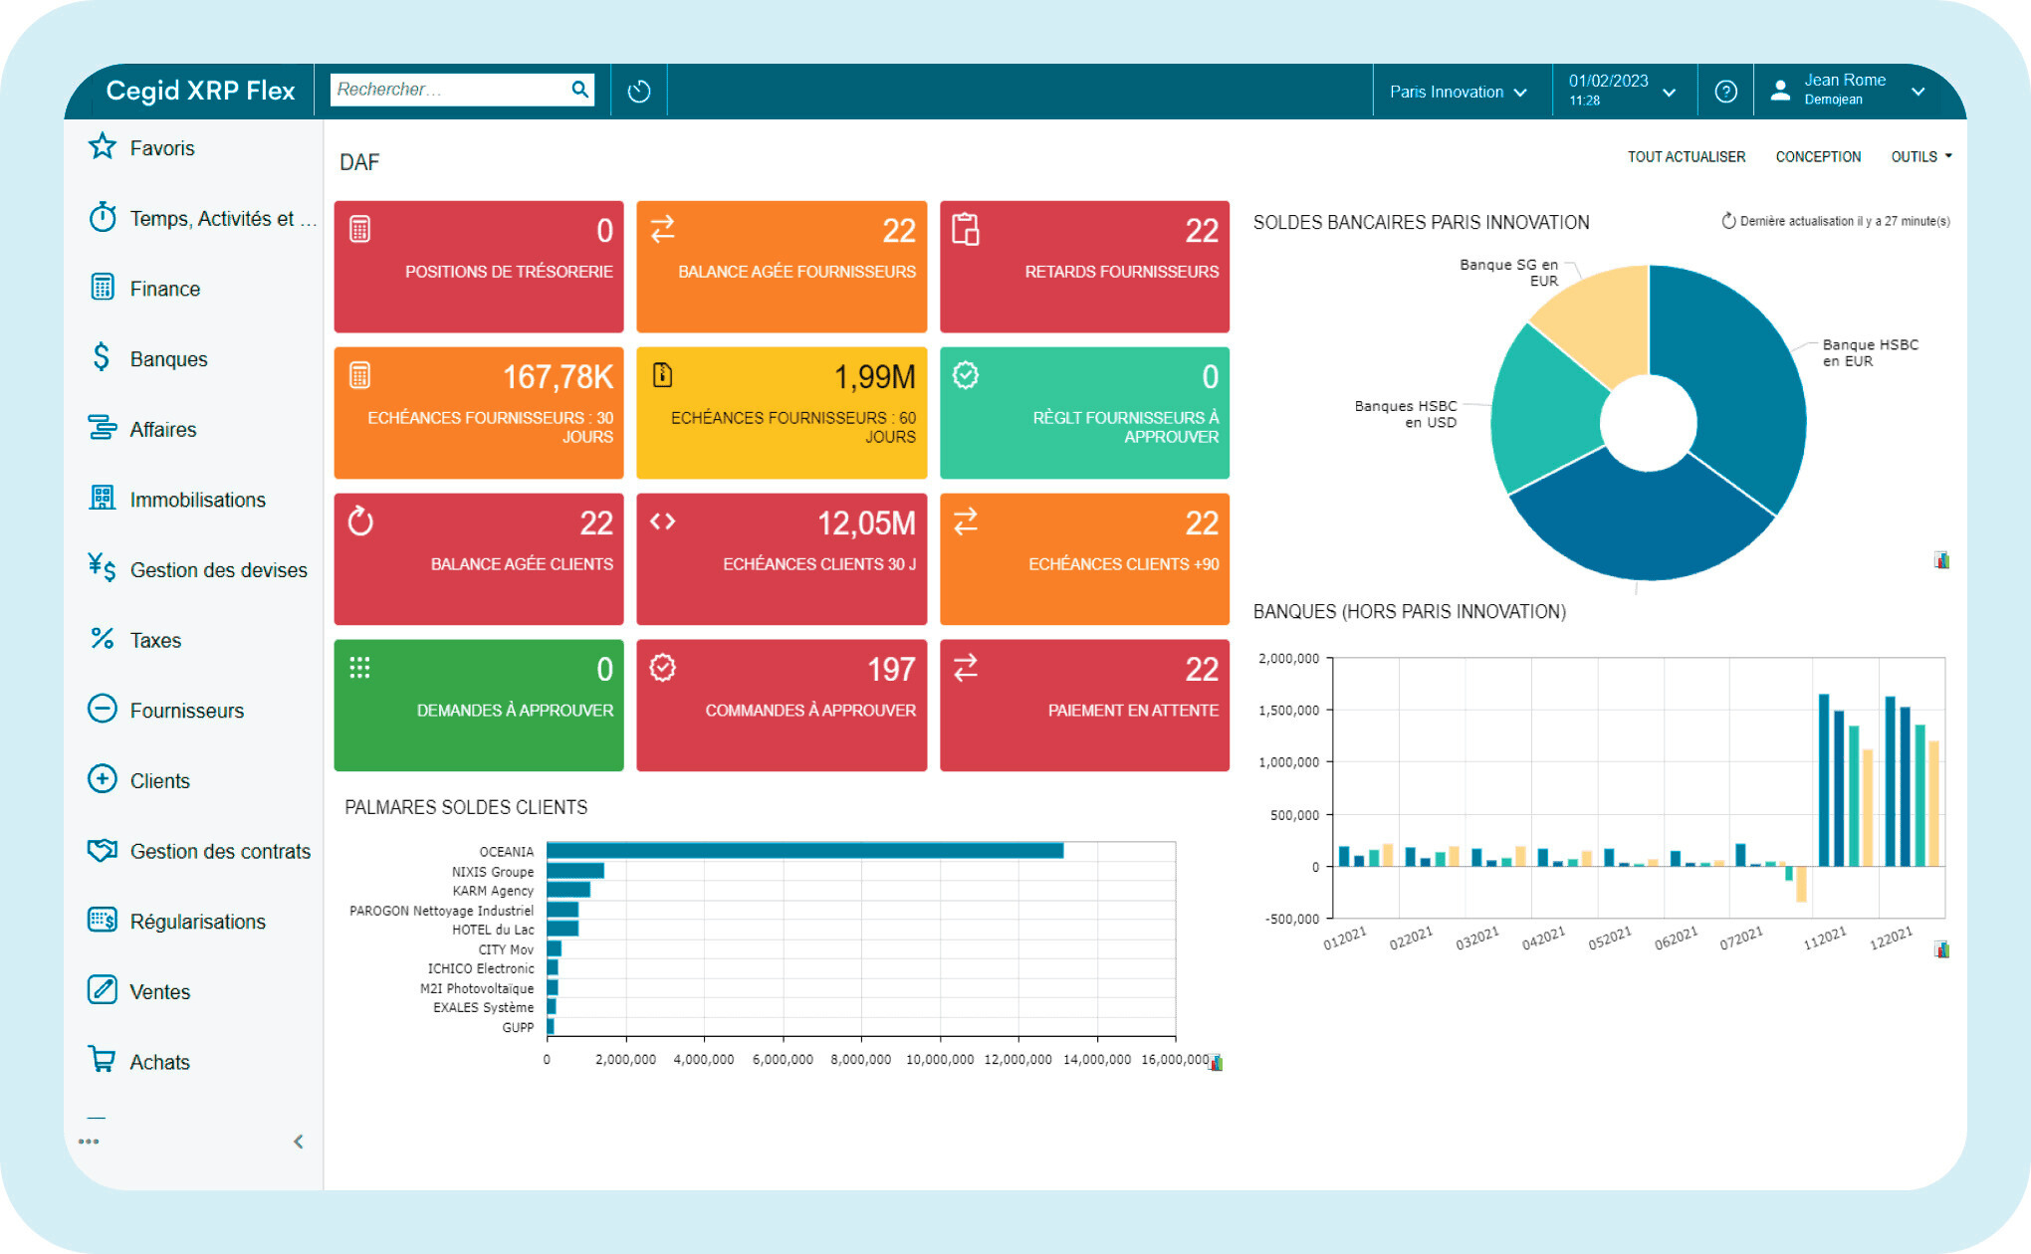Open Retards Fournisseurs tile
The width and height of the screenshot is (2031, 1254).
coord(1084,267)
